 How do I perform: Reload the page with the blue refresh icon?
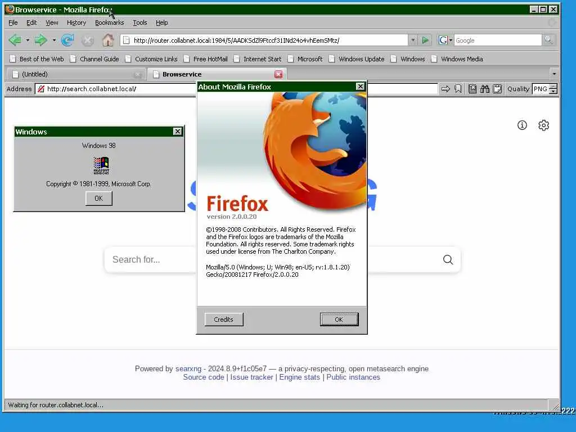click(67, 40)
